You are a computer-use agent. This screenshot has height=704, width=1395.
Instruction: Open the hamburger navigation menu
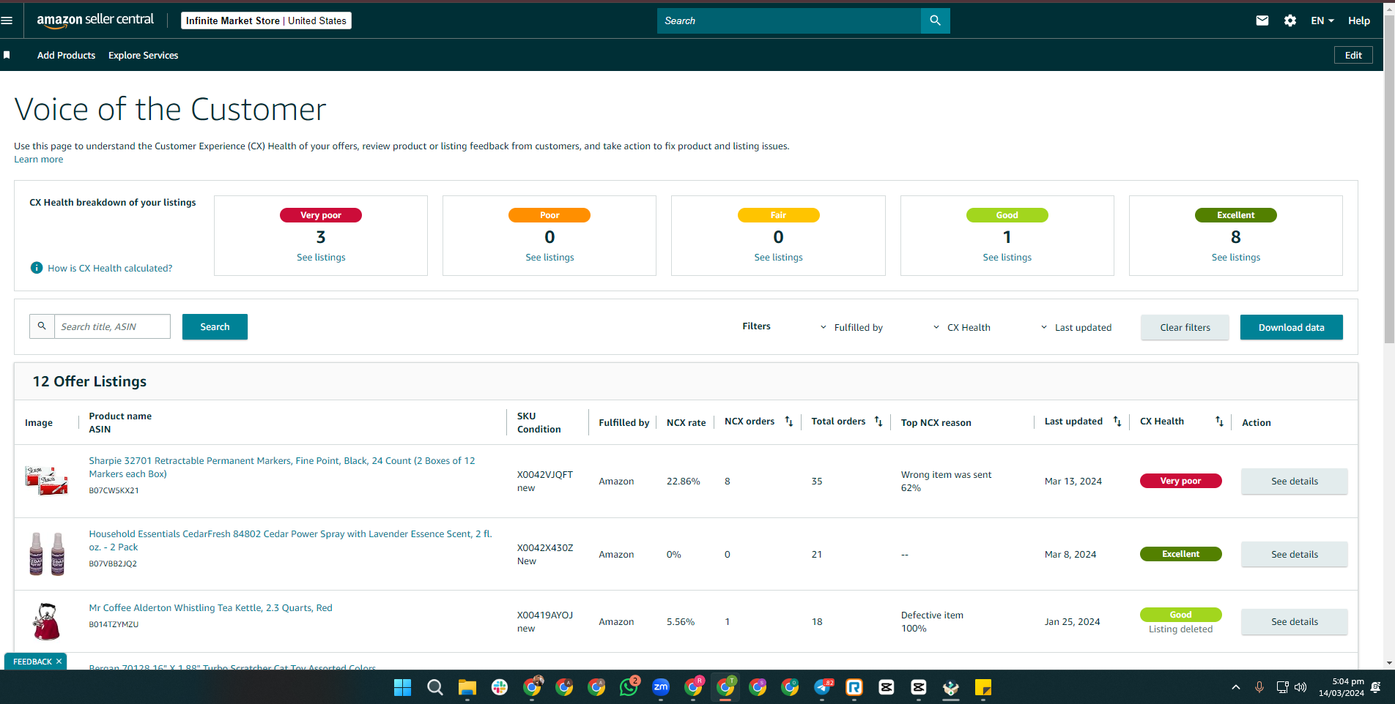click(7, 20)
